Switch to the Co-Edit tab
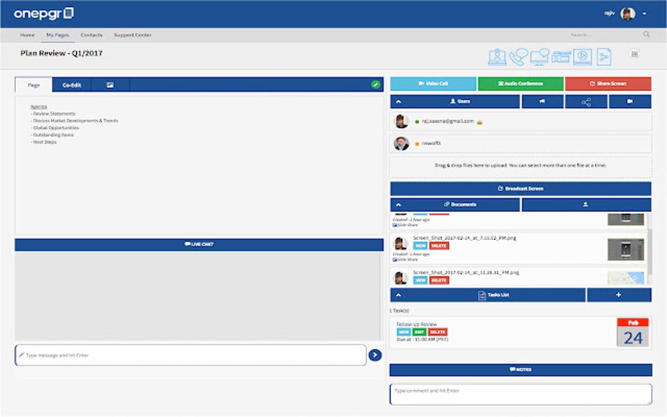 71,85
